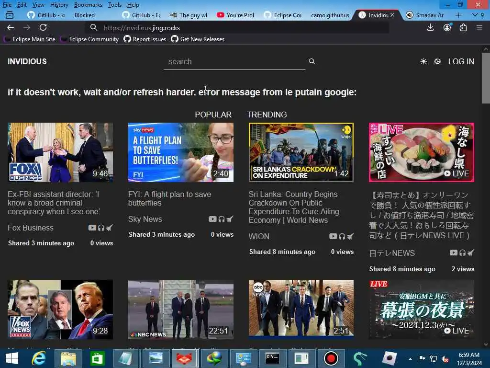Go back one page
This screenshot has width=490, height=368.
(x=11, y=27)
